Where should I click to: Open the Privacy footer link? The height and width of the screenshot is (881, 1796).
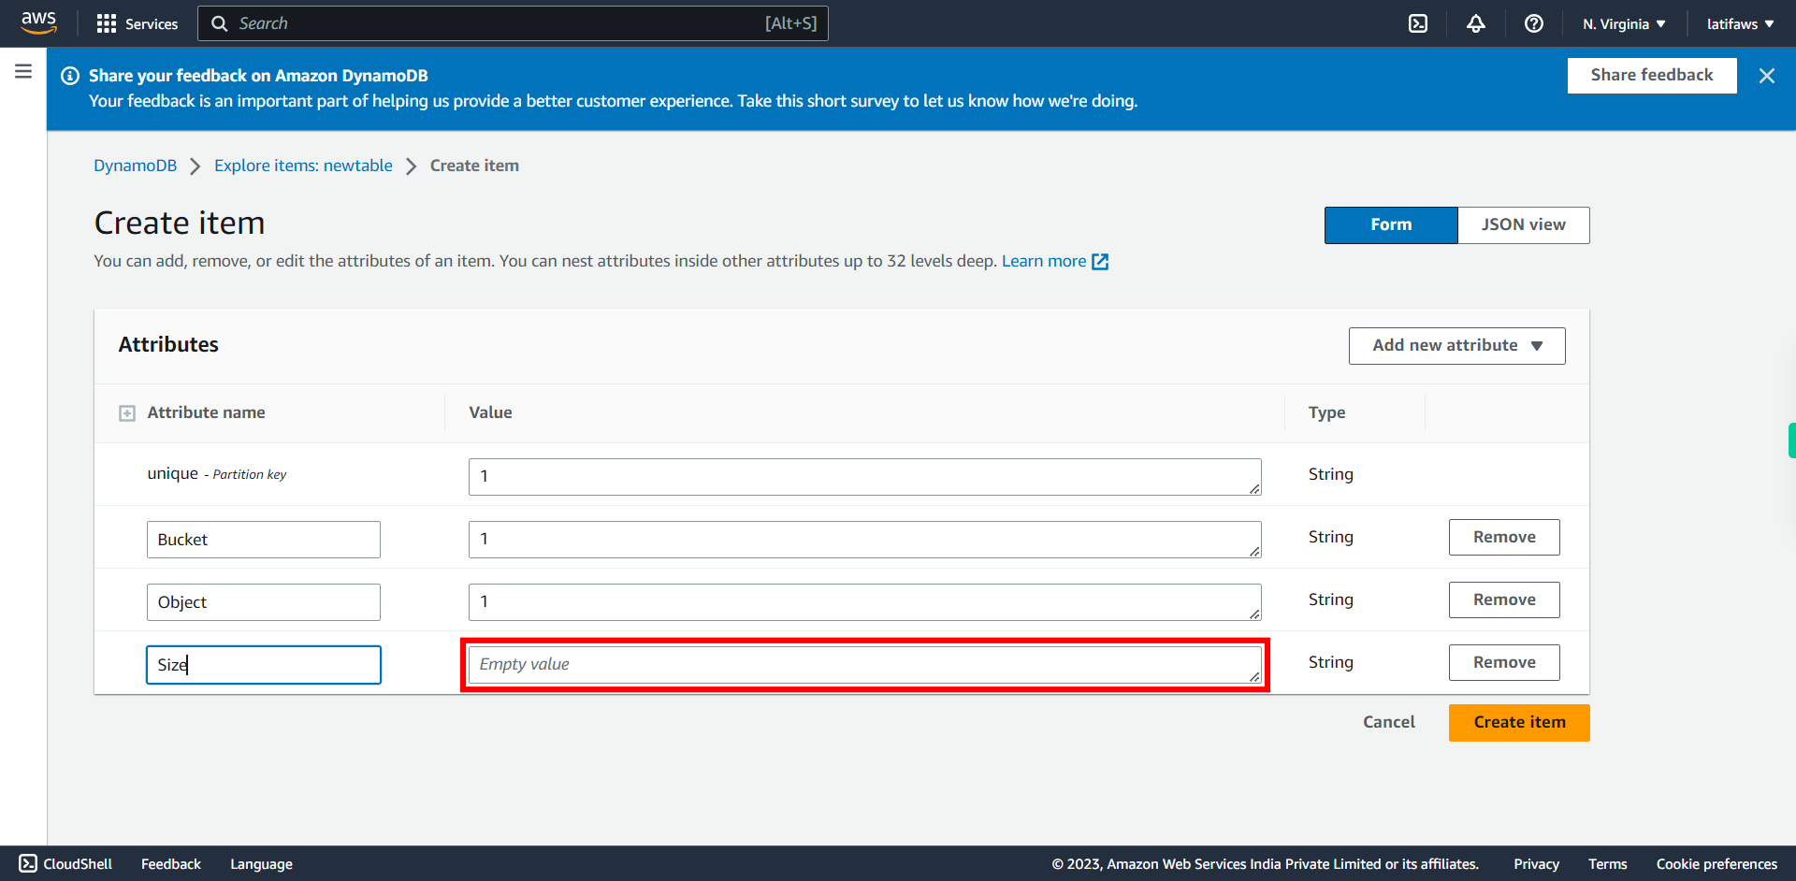[1536, 864]
